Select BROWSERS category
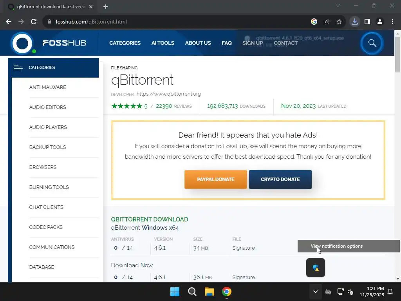Screen dimensions: 401x301 pyautogui.click(x=43, y=167)
